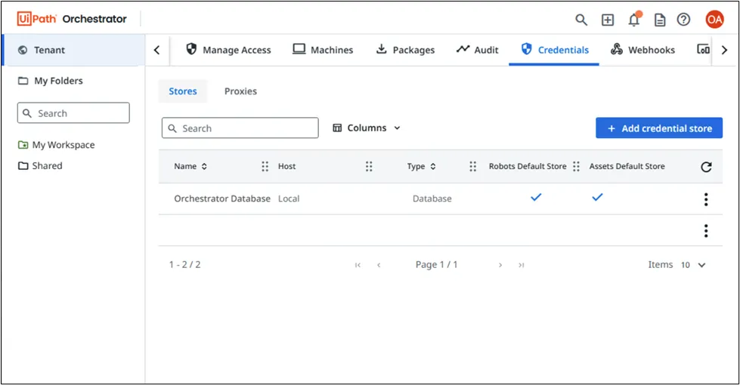Go to the next page of results
The image size is (740, 385).
[x=500, y=265]
